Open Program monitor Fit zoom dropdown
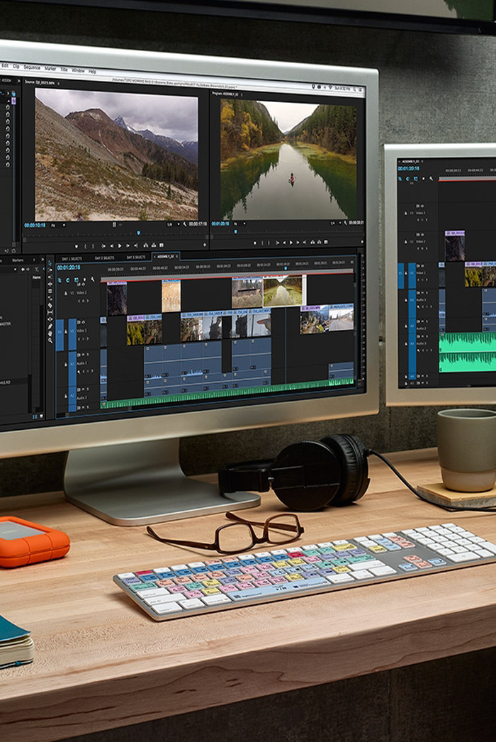Image resolution: width=496 pixels, height=742 pixels. 239,224
